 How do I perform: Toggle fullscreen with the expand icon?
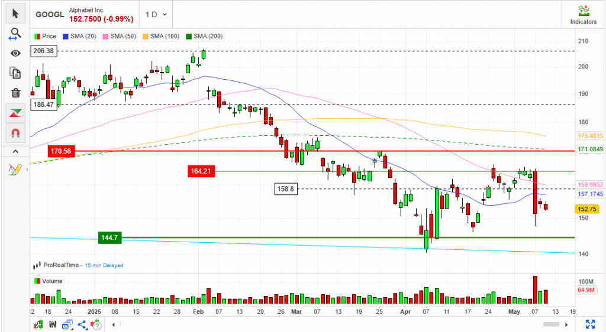tap(590, 324)
